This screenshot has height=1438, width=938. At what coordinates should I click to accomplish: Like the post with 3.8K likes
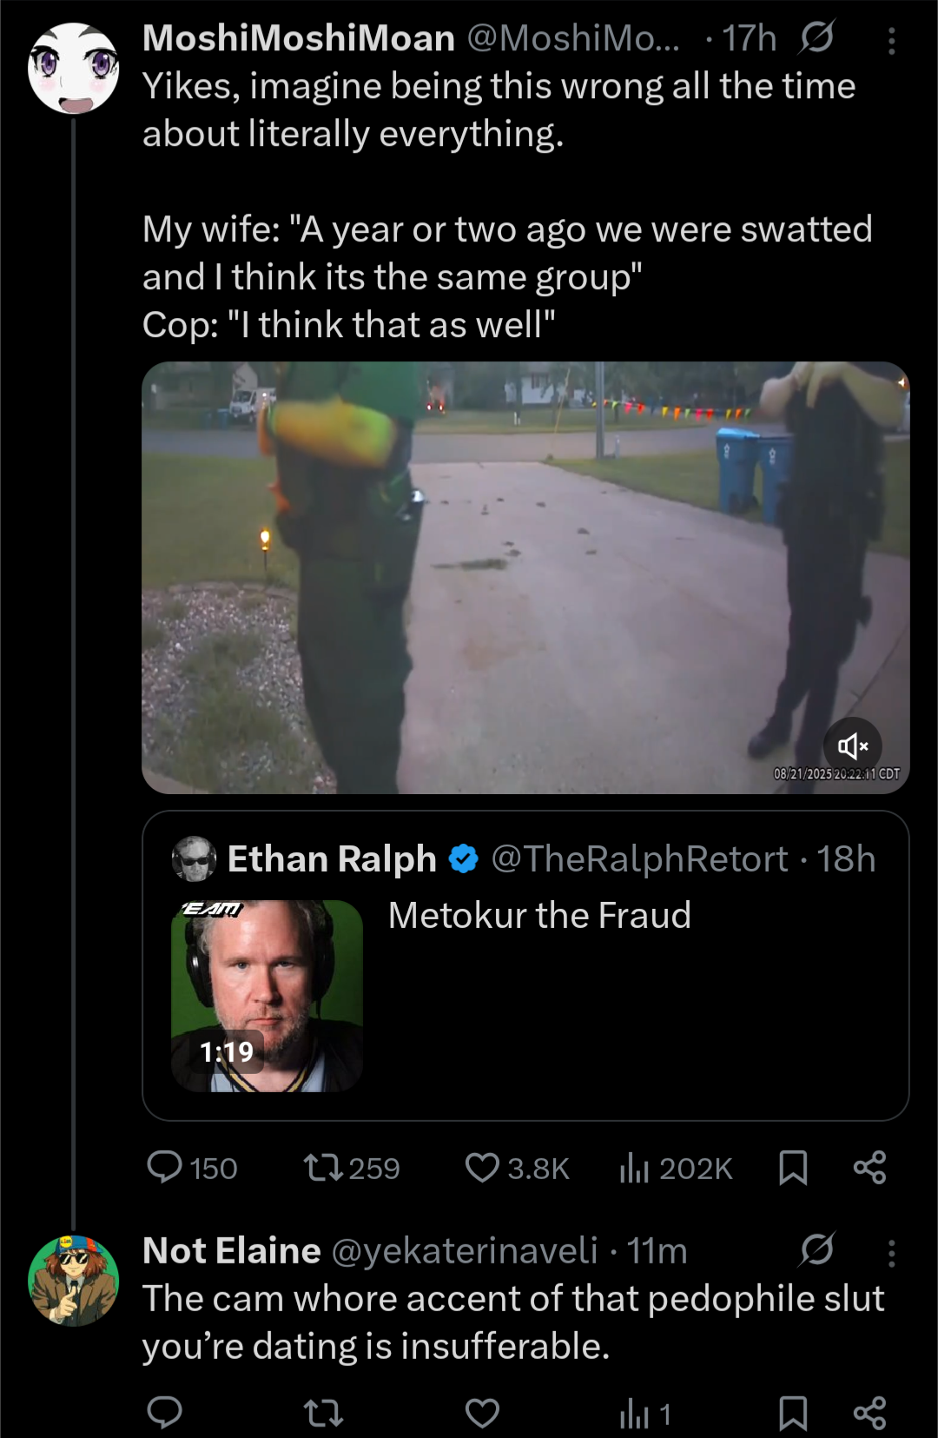coord(483,1168)
